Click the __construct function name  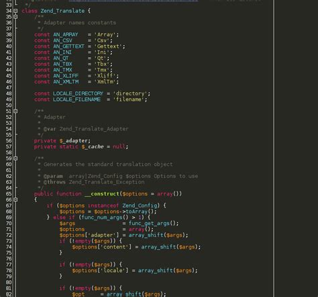pos(102,194)
